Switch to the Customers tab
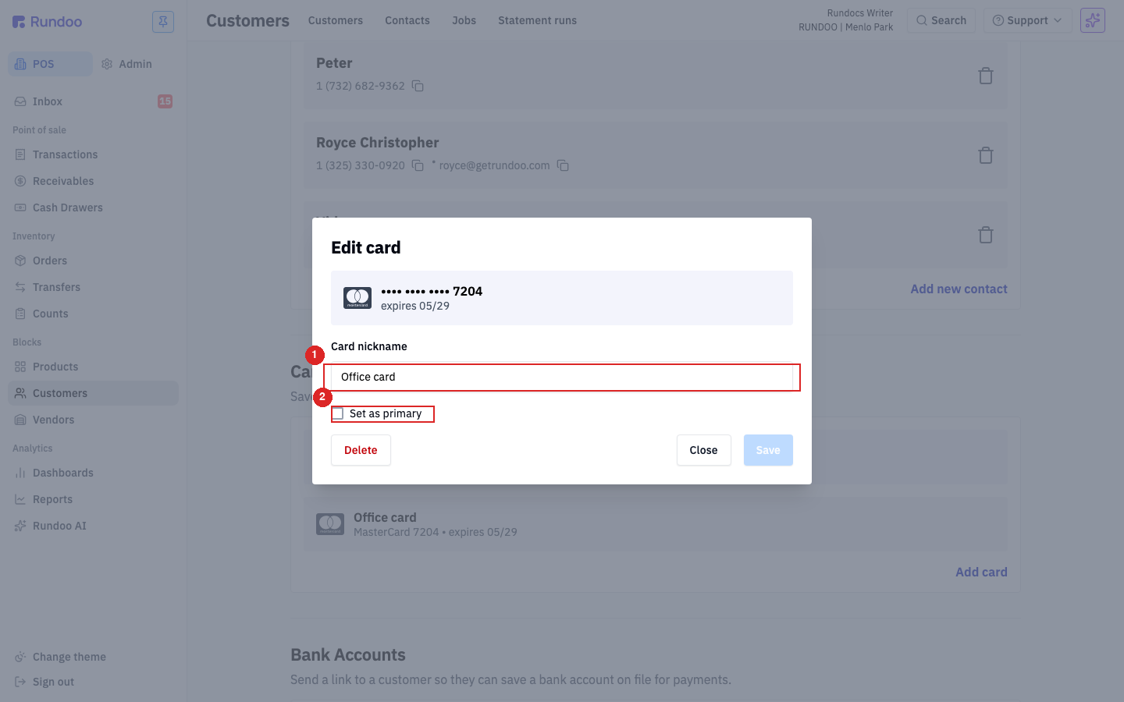 point(336,20)
